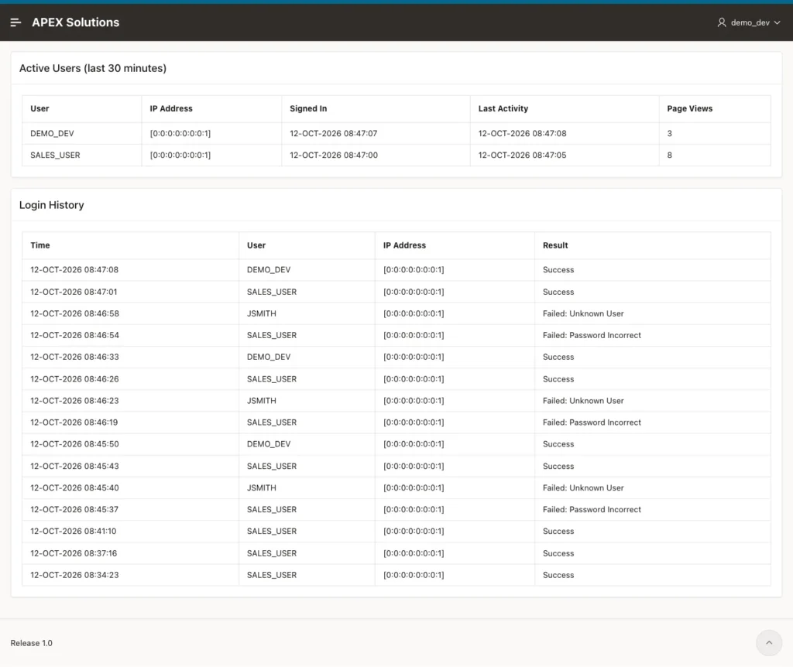Image resolution: width=793 pixels, height=667 pixels.
Task: Click Signed In value 12-OCT-2026 08:47:00
Action: [x=333, y=155]
